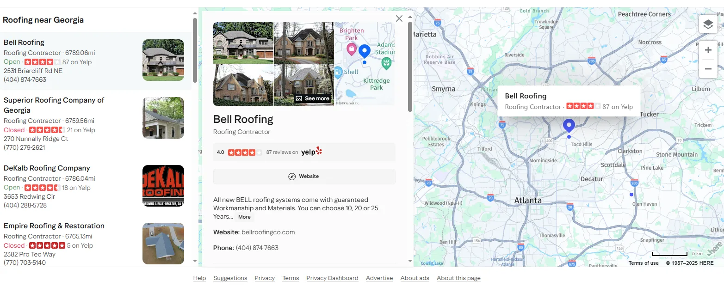The height and width of the screenshot is (287, 724).
Task: Open the Privacy Dashboard footer link
Action: 332,278
